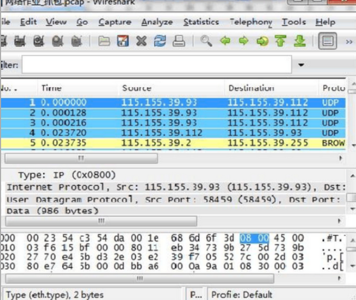
Task: Open the Analyze menu
Action: 157,22
